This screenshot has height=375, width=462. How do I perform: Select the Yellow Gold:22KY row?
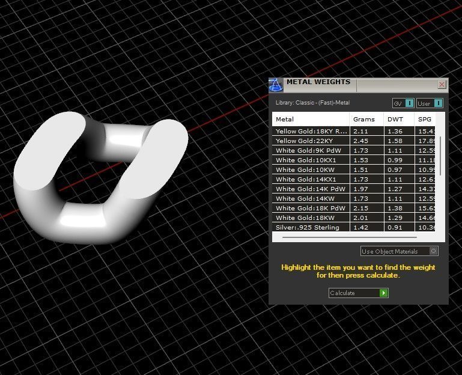354,141
